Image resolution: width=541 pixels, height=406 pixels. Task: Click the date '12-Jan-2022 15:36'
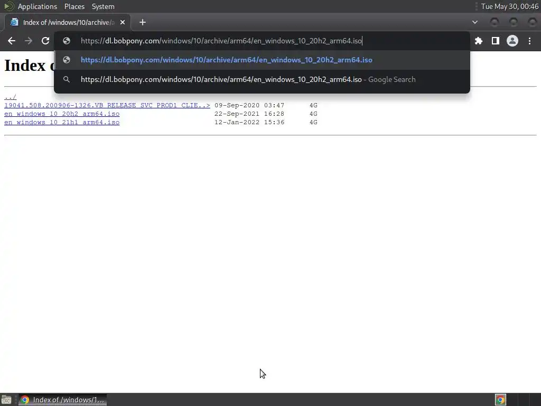(x=249, y=122)
